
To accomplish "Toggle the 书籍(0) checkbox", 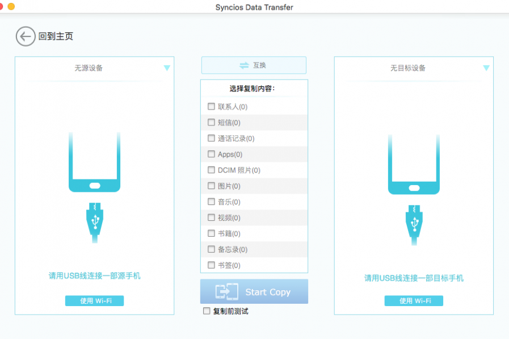I will [x=211, y=233].
